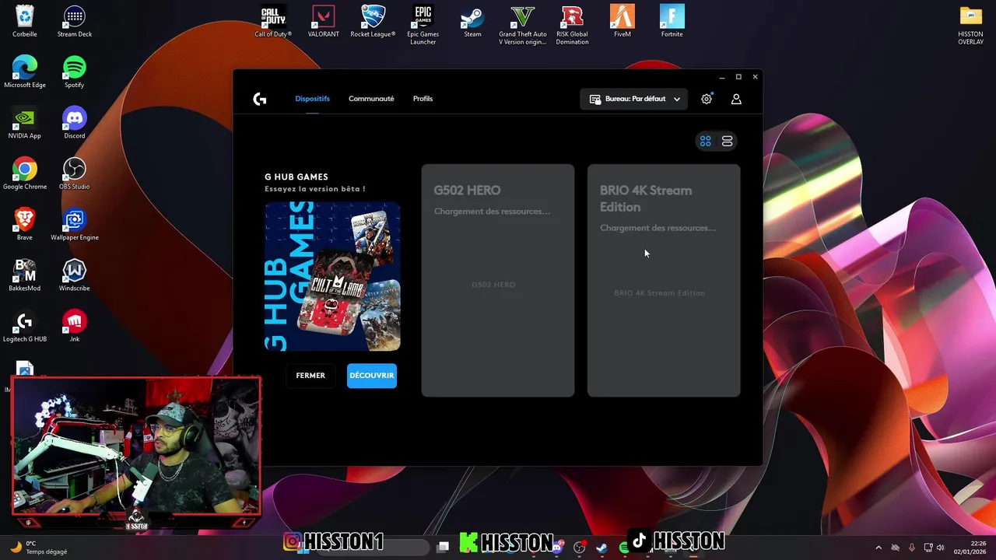Select the Dispositifs tab
Screen dimensions: 996x560
(x=312, y=99)
